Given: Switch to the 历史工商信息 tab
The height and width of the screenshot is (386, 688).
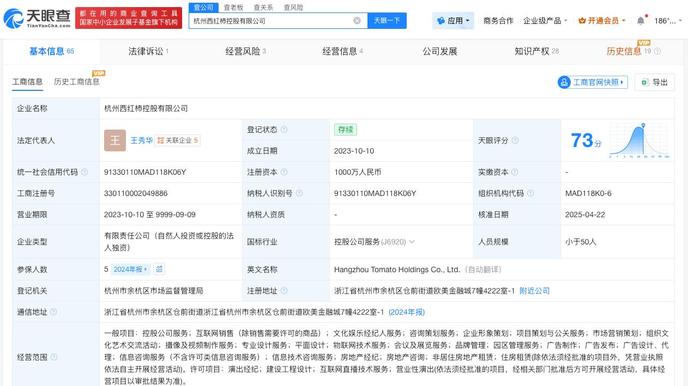Looking at the screenshot, I should [76, 82].
